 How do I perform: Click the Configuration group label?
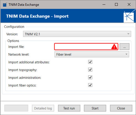tap(14, 27)
